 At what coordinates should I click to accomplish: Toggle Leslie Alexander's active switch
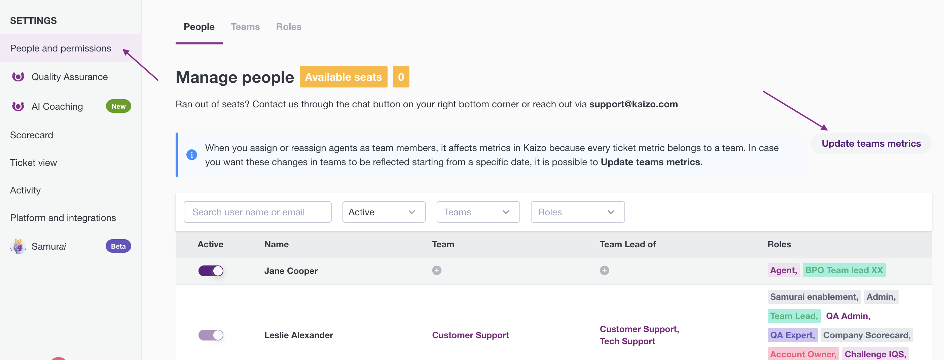(x=211, y=335)
